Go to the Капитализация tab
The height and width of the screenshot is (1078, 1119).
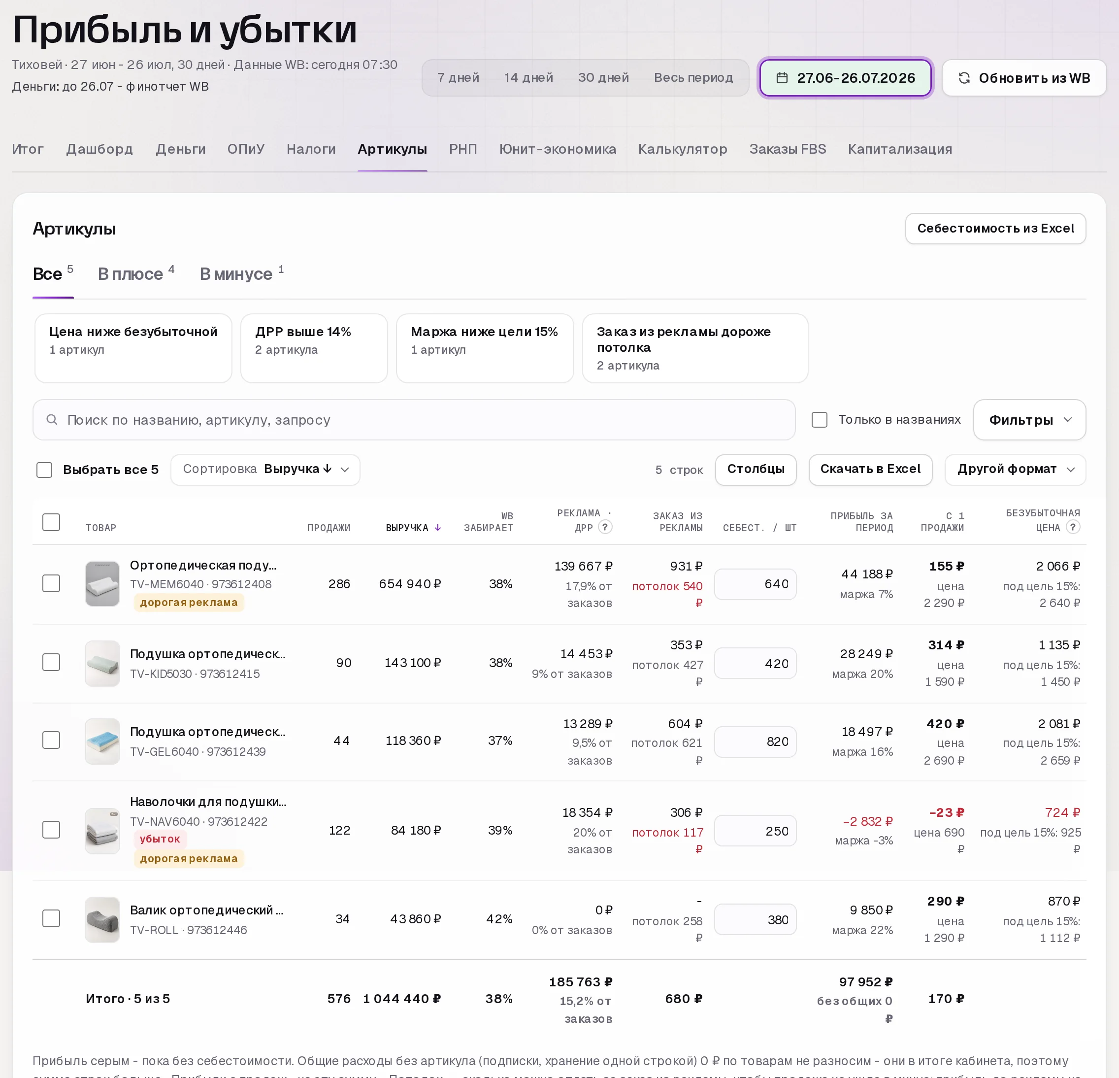(900, 149)
